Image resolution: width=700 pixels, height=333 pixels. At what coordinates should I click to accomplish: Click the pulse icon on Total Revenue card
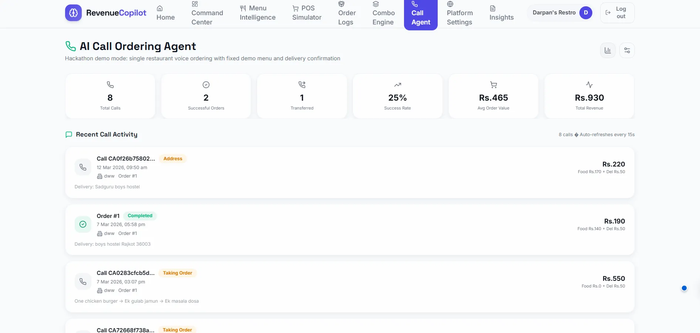click(589, 85)
